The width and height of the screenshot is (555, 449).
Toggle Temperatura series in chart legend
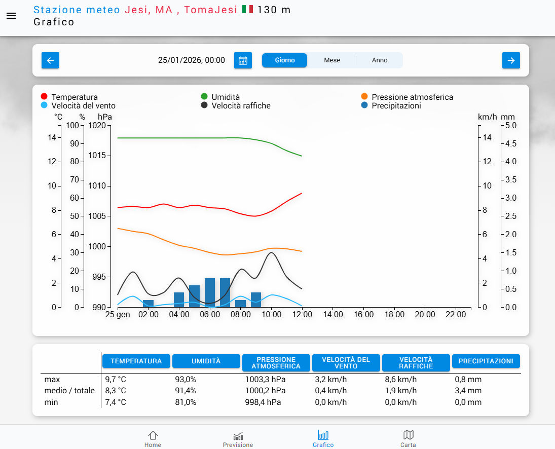74,97
